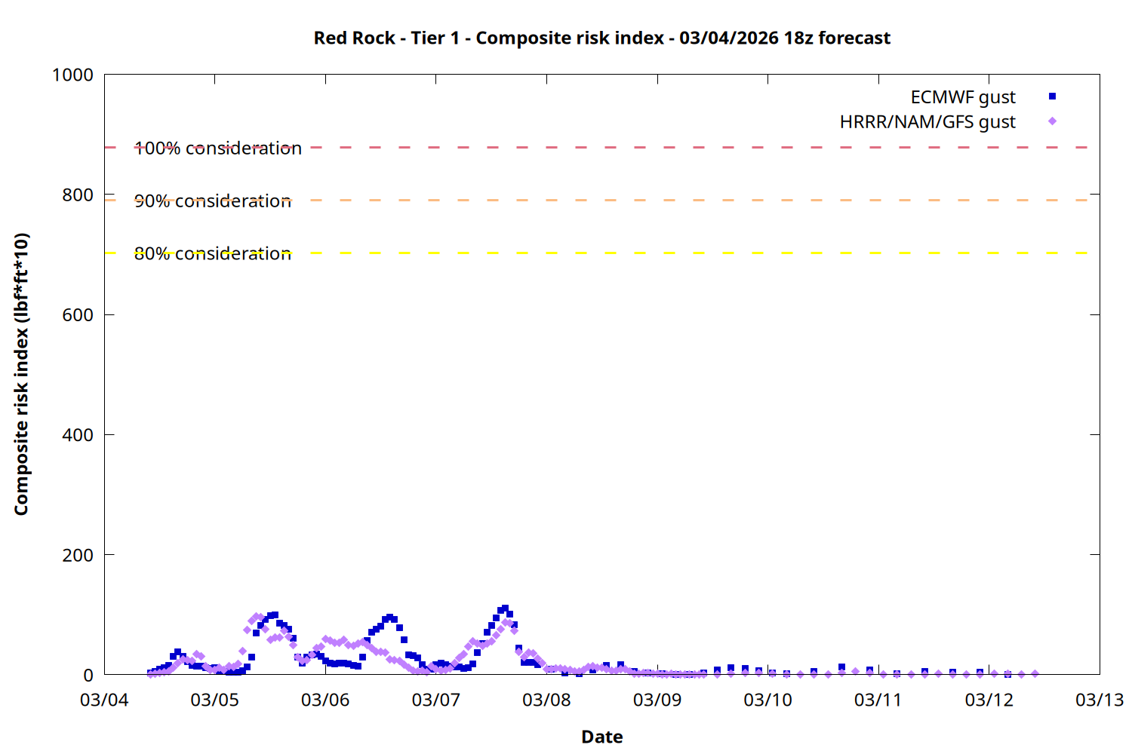Click the 80% consideration threshold label
The height and width of the screenshot is (754, 1132).
[x=213, y=254]
